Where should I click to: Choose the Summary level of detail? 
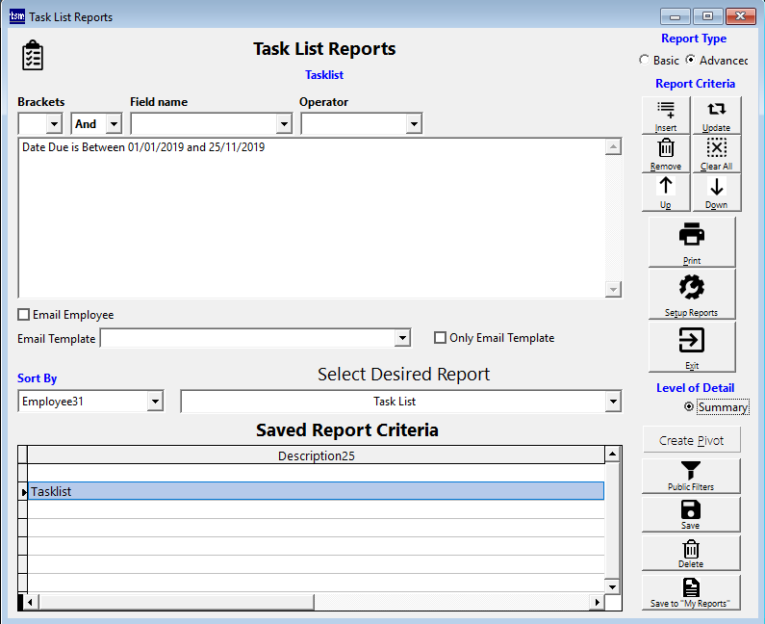click(x=689, y=407)
